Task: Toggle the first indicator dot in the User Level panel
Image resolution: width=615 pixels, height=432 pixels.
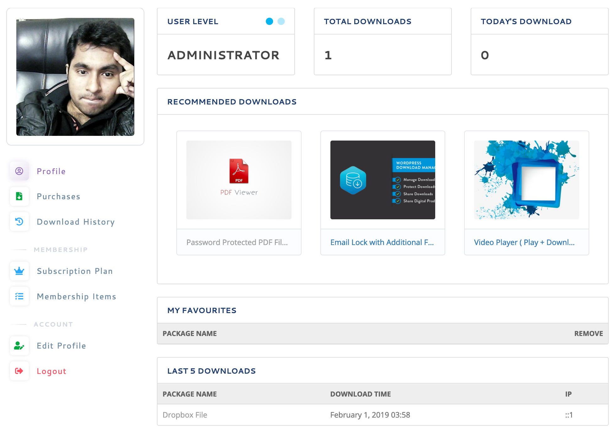Action: tap(269, 21)
